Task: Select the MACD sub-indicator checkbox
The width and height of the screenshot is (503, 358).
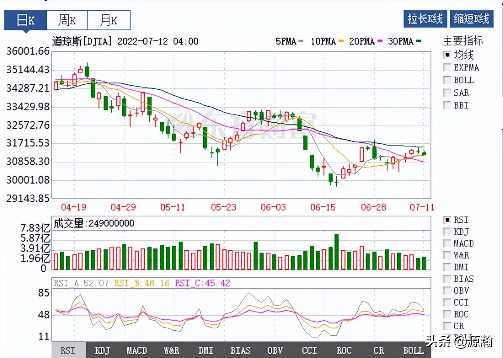Action: point(447,243)
